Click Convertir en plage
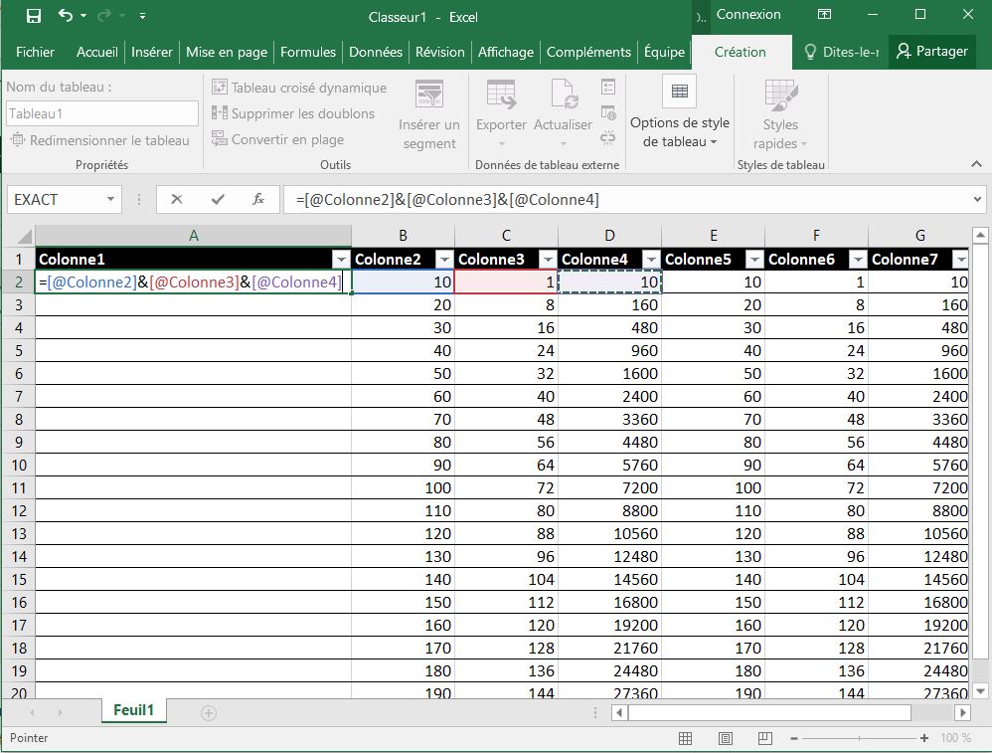This screenshot has height=753, width=992. [x=277, y=139]
